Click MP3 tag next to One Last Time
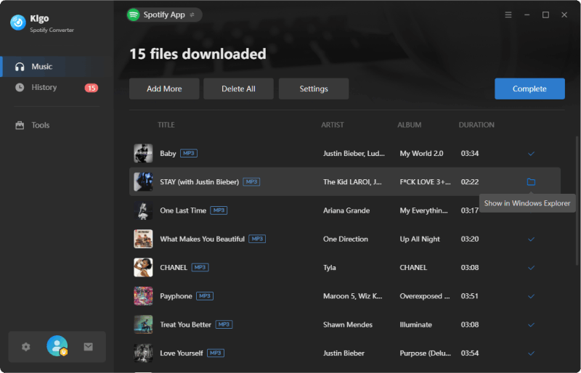581x373 pixels. point(219,210)
